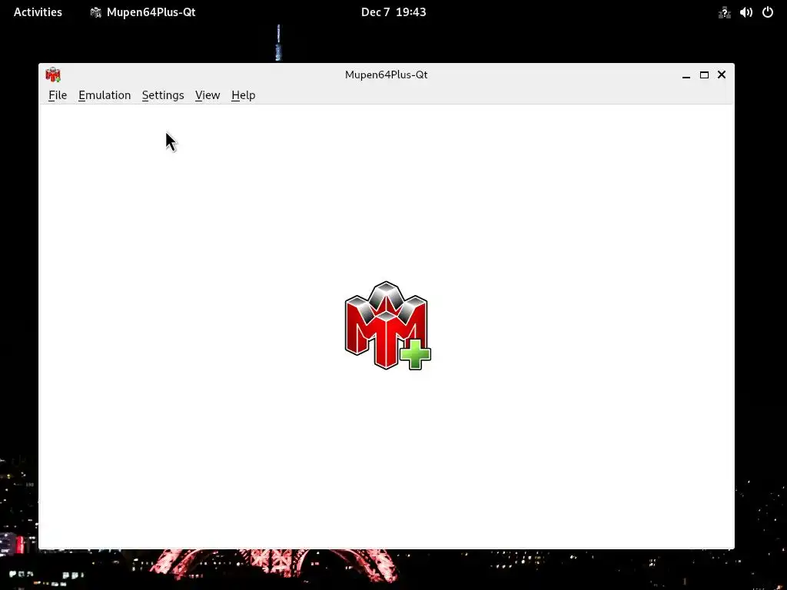Minimize the Mupen64Plus-Qt window
This screenshot has height=590, width=787.
[x=686, y=75]
